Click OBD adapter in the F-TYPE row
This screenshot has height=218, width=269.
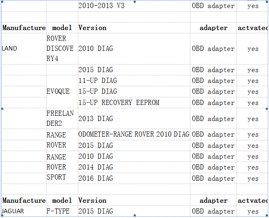pyautogui.click(x=213, y=211)
